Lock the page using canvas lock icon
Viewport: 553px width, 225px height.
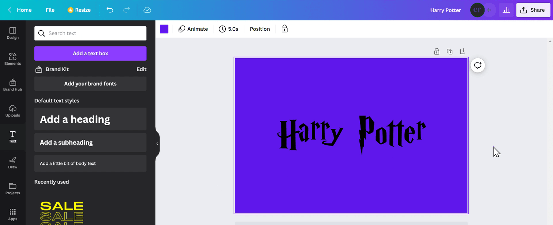coord(437,51)
